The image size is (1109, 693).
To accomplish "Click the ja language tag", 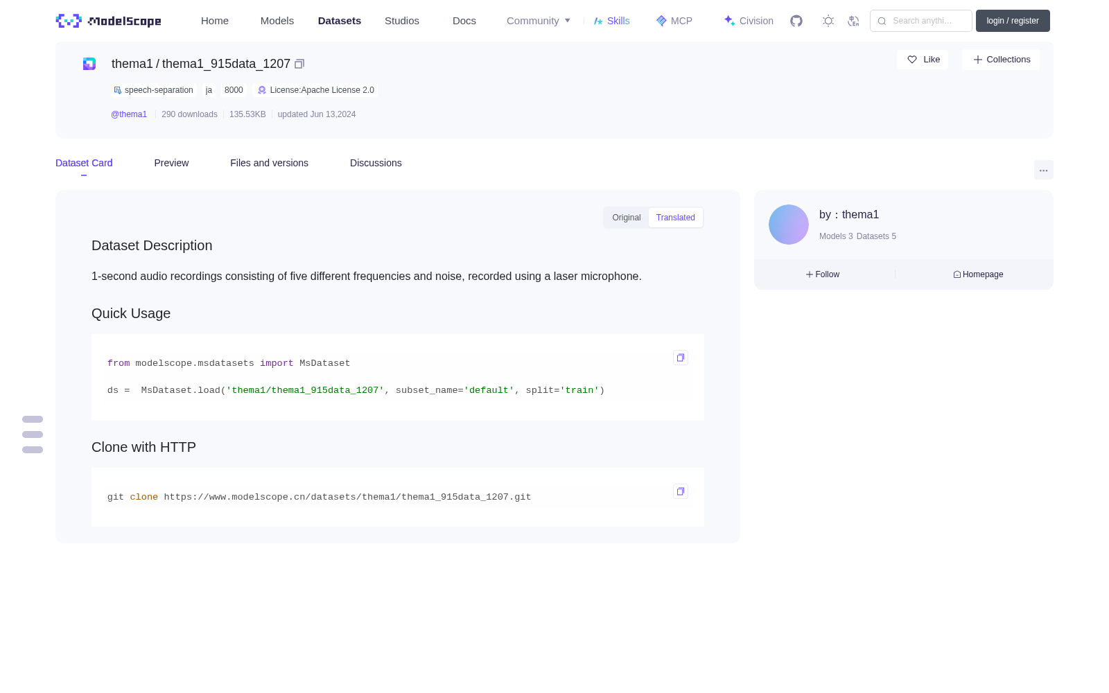I will (209, 90).
